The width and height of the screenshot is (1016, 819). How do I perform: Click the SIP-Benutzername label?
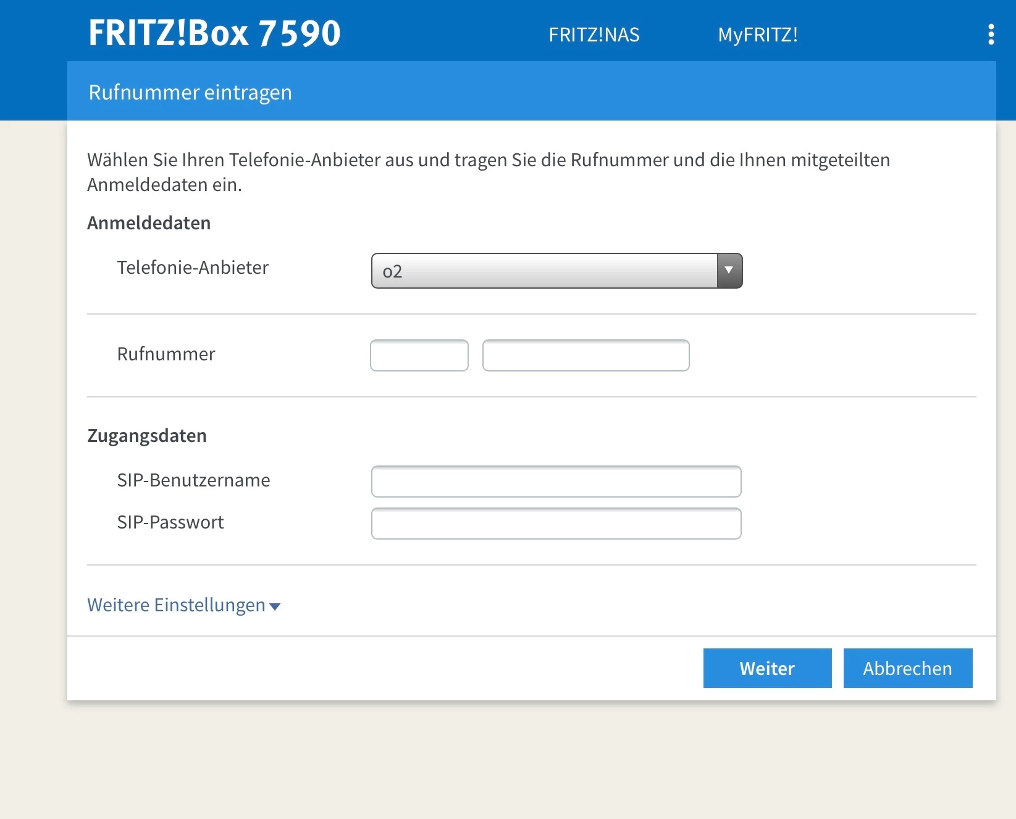point(193,480)
